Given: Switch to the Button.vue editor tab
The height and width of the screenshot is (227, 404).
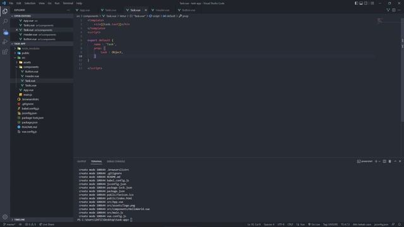Looking at the screenshot, I should 188,10.
